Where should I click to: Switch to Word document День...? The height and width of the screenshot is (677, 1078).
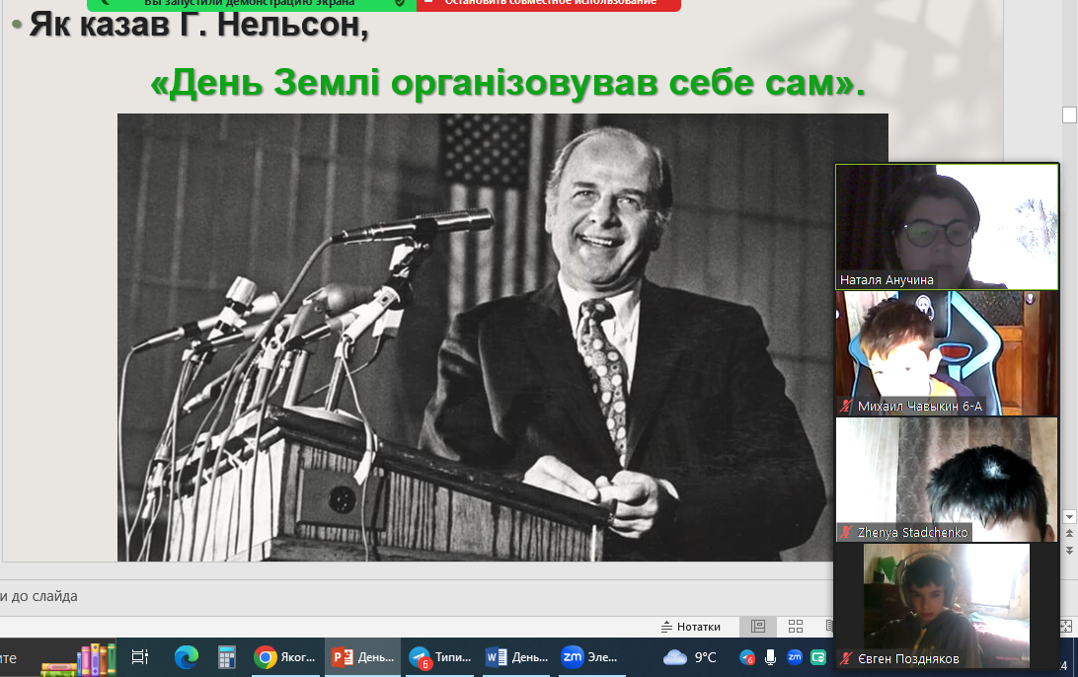pyautogui.click(x=517, y=657)
